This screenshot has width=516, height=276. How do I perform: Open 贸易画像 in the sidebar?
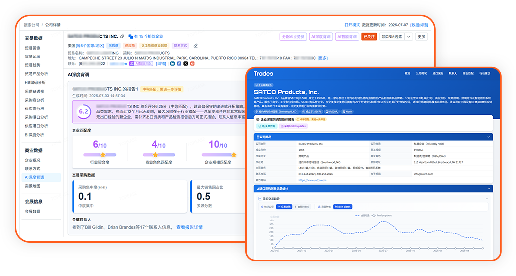pyautogui.click(x=33, y=48)
